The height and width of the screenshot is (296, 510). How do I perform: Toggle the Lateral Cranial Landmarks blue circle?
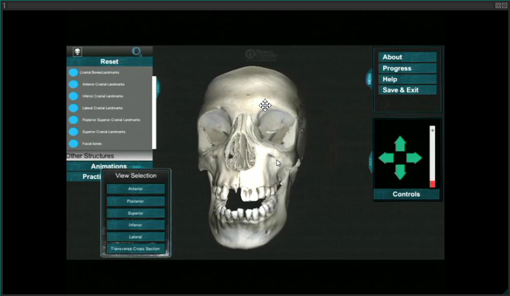(x=73, y=108)
